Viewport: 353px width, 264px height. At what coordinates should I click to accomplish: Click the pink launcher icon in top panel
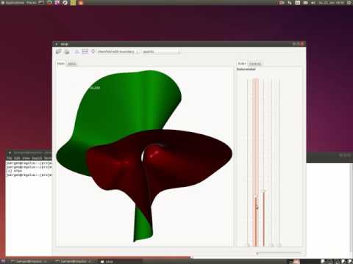coord(57,3)
